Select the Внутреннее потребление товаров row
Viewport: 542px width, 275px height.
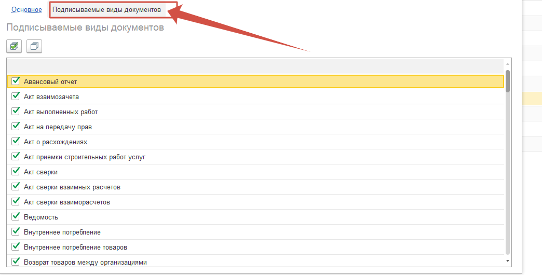[75, 247]
